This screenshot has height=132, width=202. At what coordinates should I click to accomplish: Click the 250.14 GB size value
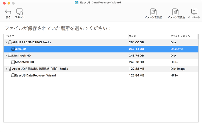click(136, 49)
